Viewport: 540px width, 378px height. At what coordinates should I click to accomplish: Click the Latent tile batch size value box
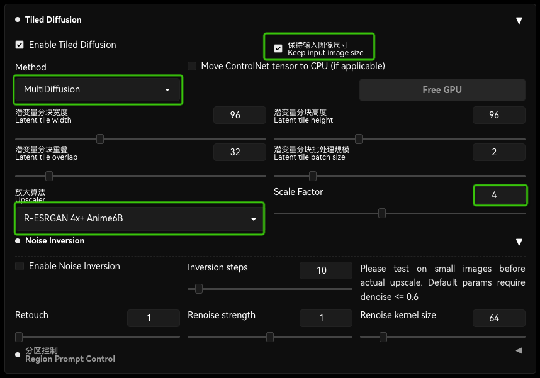(x=499, y=152)
